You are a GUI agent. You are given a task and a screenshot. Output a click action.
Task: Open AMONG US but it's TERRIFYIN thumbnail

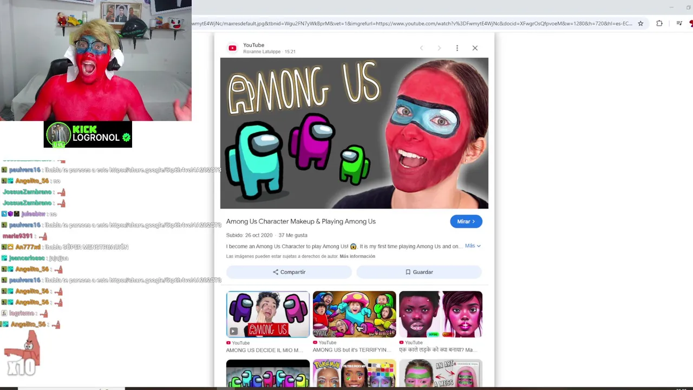[x=354, y=314]
